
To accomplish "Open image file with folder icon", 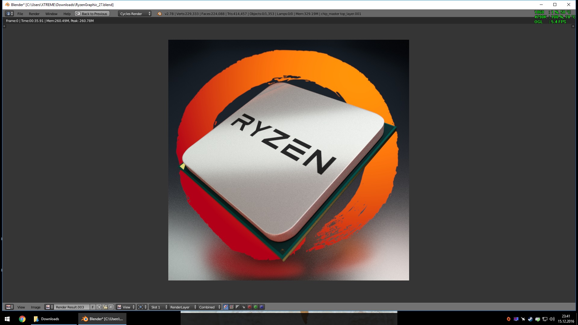I will point(105,307).
